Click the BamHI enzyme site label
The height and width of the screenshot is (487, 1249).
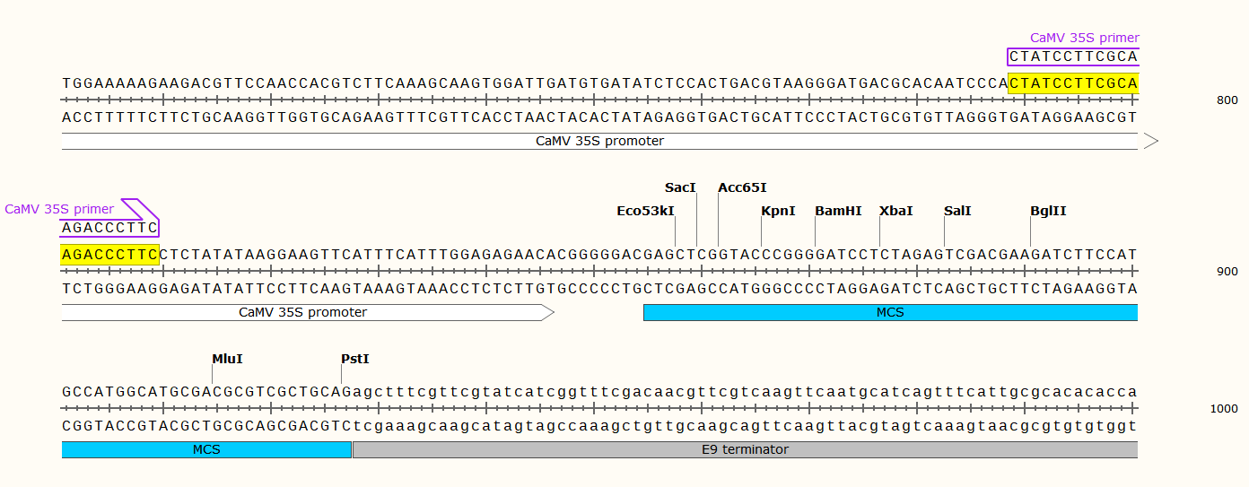[x=838, y=211]
